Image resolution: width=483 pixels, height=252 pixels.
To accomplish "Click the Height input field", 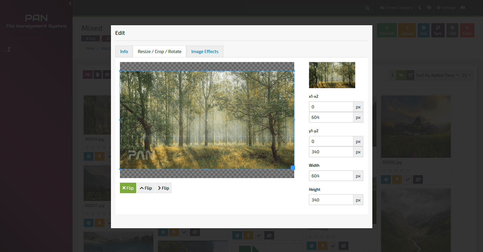I will coord(331,200).
